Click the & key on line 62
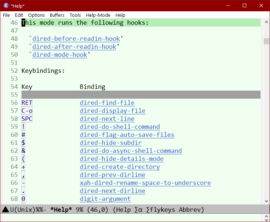270x222 pixels. point(23,151)
